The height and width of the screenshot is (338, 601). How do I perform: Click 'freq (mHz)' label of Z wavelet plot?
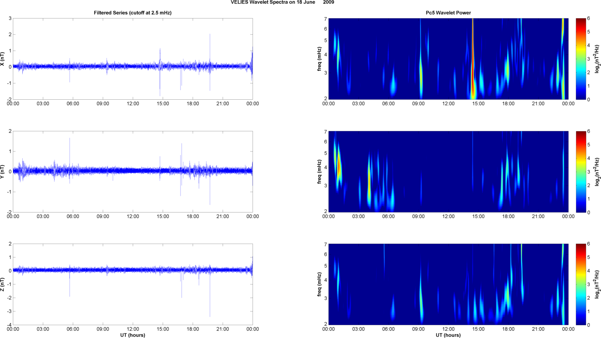click(319, 284)
